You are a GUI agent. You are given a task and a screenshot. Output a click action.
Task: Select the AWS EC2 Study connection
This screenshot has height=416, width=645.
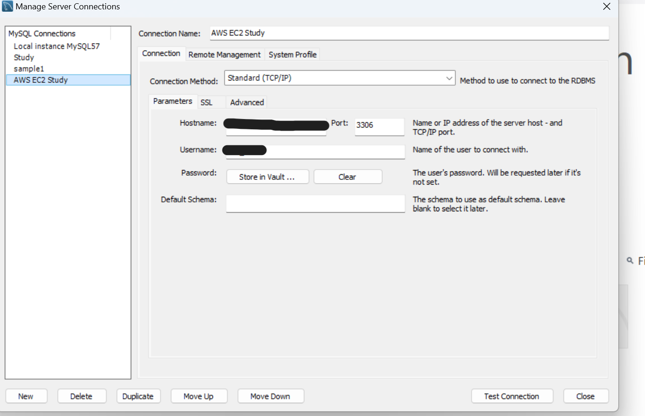coord(68,80)
